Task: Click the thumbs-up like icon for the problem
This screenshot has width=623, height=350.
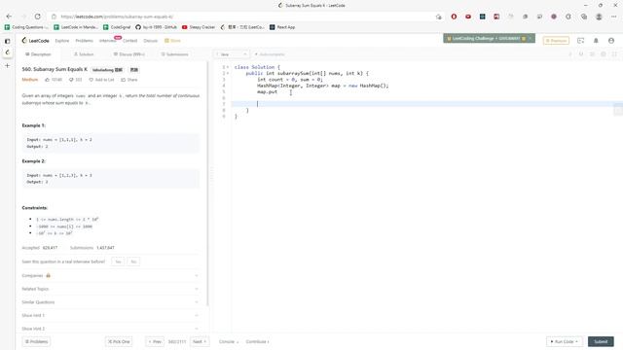Action: pyautogui.click(x=48, y=80)
